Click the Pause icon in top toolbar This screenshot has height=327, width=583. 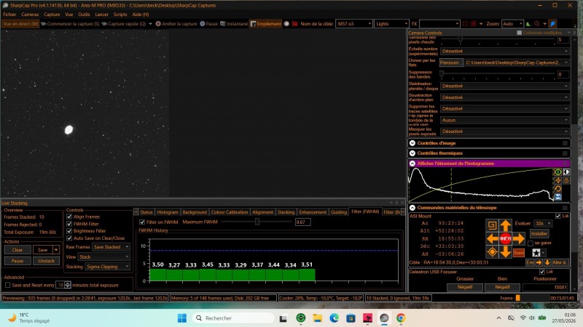(x=203, y=24)
